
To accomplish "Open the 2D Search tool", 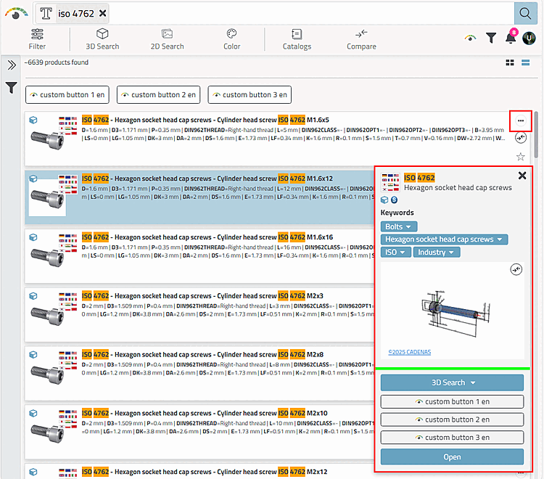I will pyautogui.click(x=168, y=39).
